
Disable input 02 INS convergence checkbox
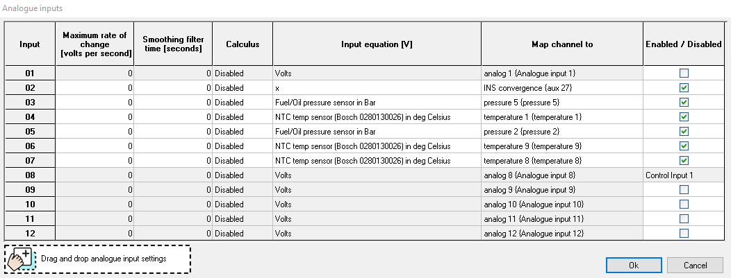pos(684,88)
